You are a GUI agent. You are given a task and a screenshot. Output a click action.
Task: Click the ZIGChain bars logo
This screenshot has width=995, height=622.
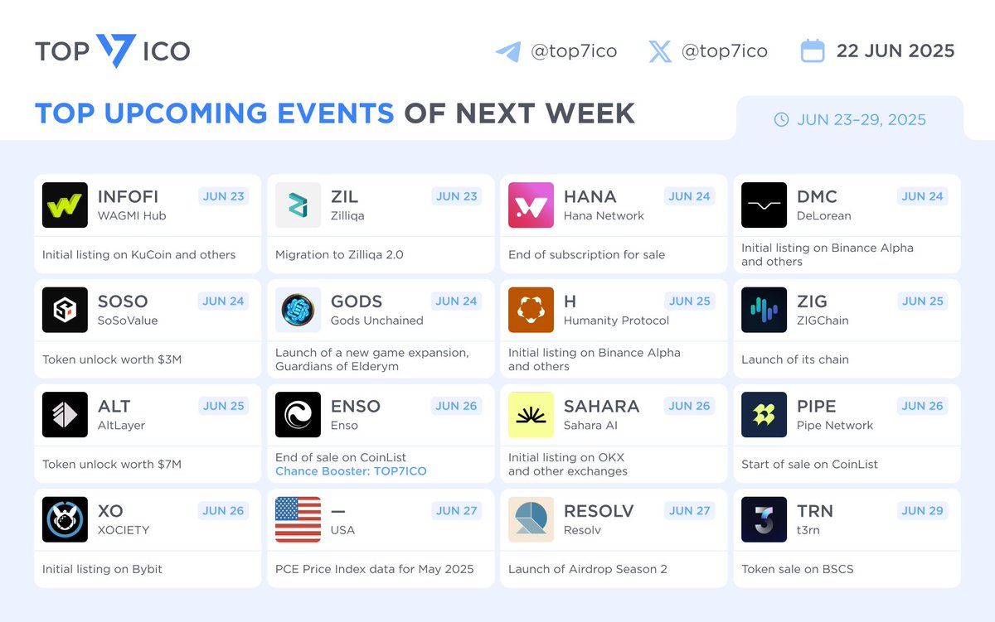[x=764, y=310]
